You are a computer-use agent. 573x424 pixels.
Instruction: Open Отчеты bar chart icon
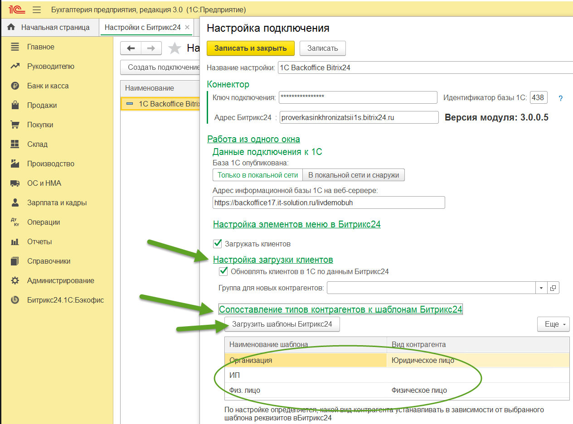[15, 241]
